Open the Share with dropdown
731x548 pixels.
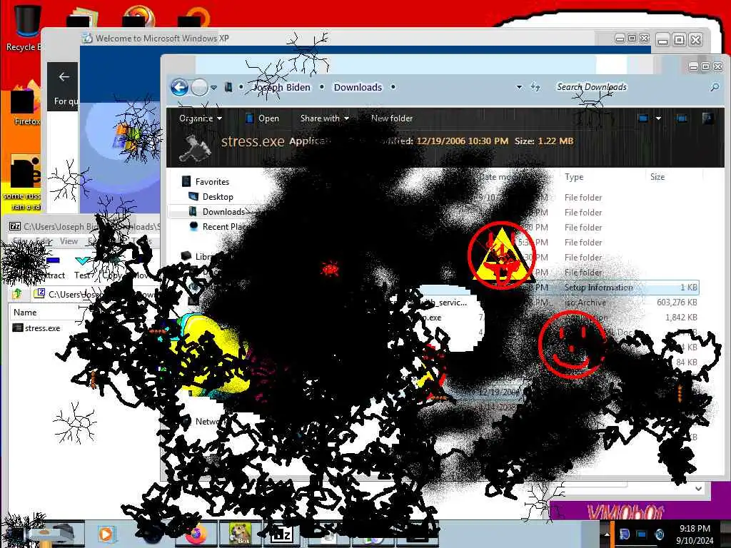click(x=325, y=118)
